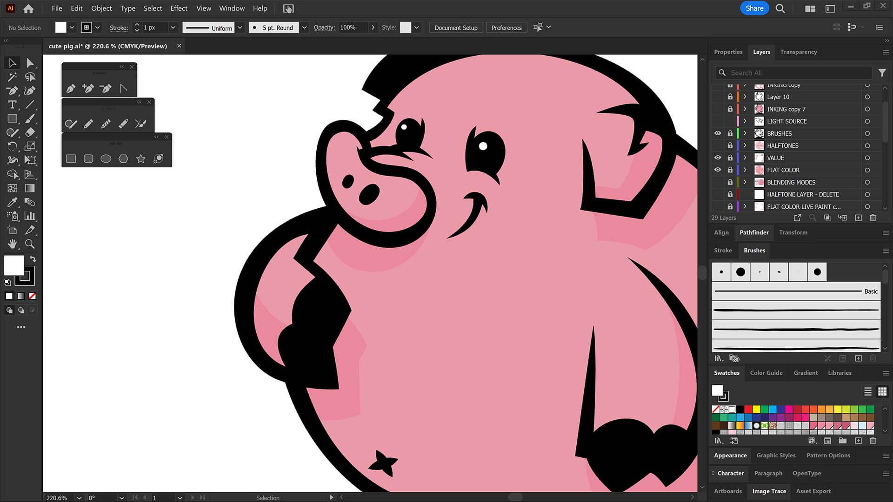The height and width of the screenshot is (502, 893).
Task: Select the Anchor Point tool in floating panel
Action: [x=123, y=88]
